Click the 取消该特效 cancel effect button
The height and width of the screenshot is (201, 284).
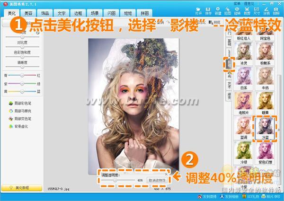[157, 180]
